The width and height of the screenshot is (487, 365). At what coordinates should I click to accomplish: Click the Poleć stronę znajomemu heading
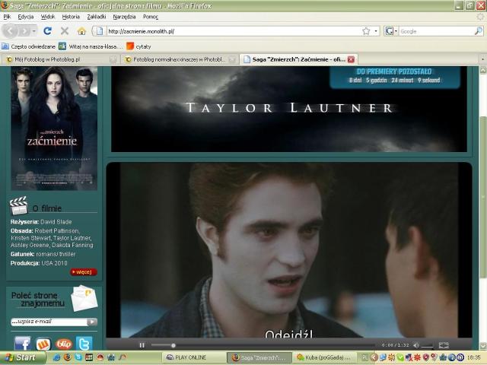point(38,299)
